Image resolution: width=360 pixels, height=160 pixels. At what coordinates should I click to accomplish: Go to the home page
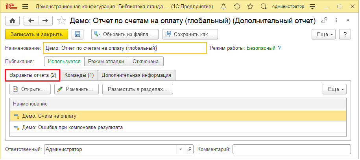pos(13,21)
